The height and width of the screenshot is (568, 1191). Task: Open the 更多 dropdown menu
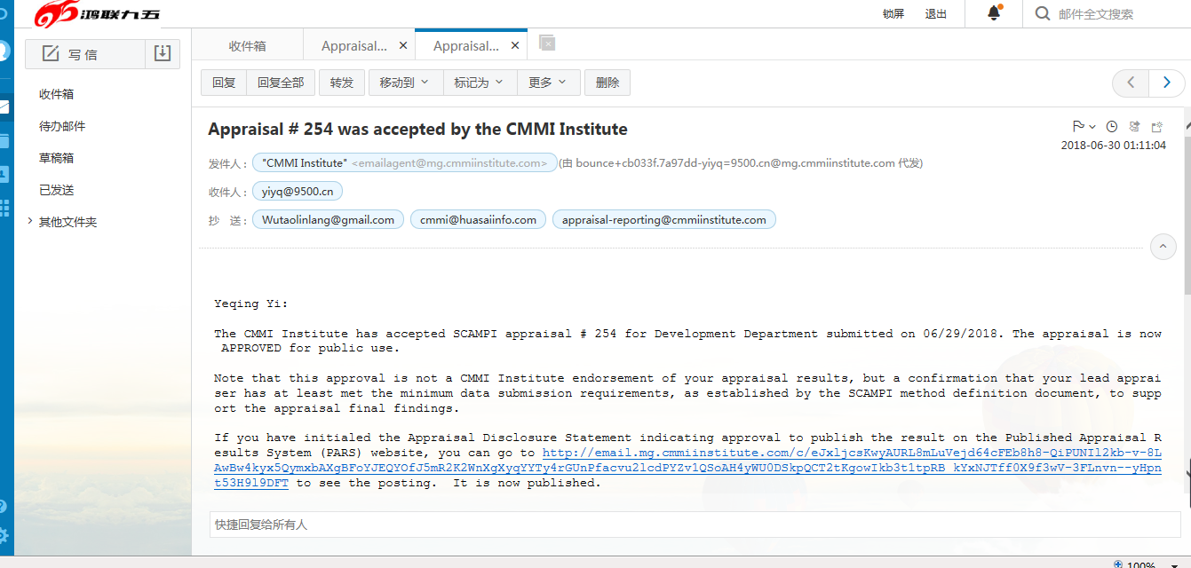pyautogui.click(x=548, y=83)
